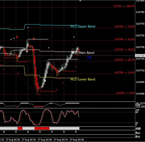This screenshot has width=145, height=142.
Task: Click stochastic scale value 20
Action: click(x=137, y=123)
